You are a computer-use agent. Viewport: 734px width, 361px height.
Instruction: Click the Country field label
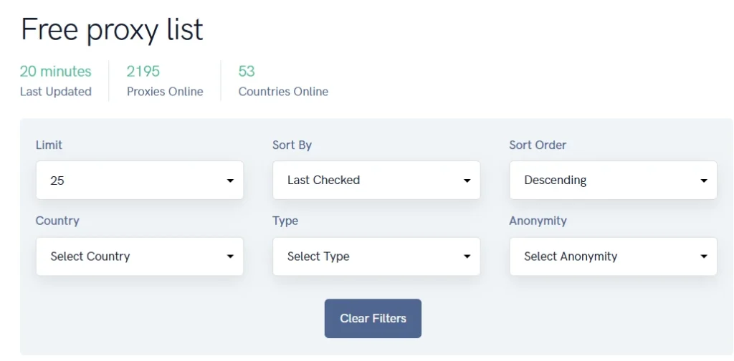pos(57,221)
